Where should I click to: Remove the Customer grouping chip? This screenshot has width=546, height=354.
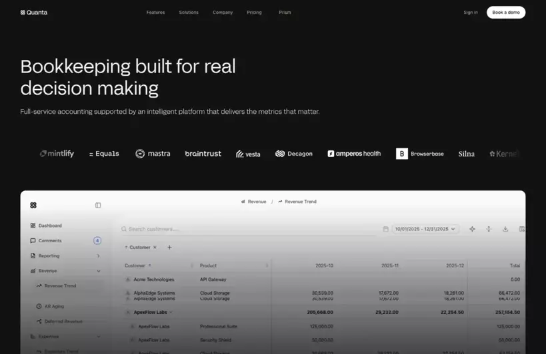[x=155, y=248]
